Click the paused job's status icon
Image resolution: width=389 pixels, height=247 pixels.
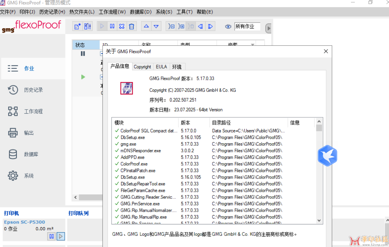point(83,54)
